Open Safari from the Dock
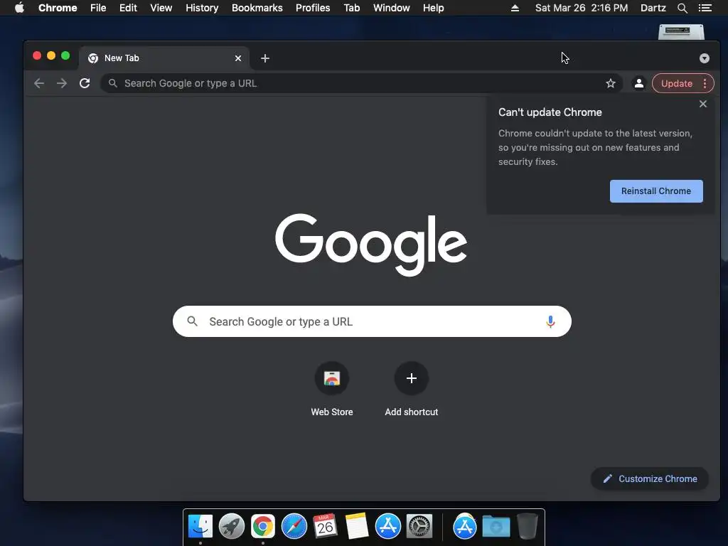The height and width of the screenshot is (546, 728). [294, 527]
